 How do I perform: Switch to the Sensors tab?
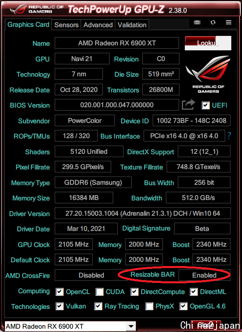pos(66,25)
